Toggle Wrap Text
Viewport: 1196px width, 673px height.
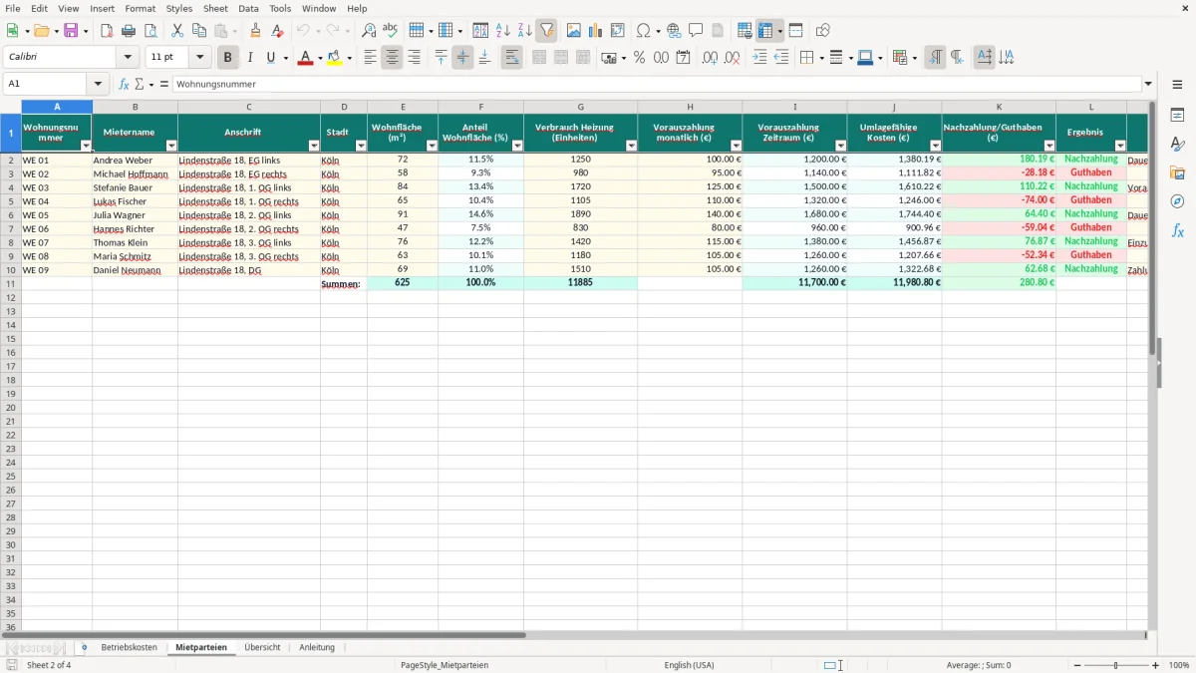tap(512, 58)
